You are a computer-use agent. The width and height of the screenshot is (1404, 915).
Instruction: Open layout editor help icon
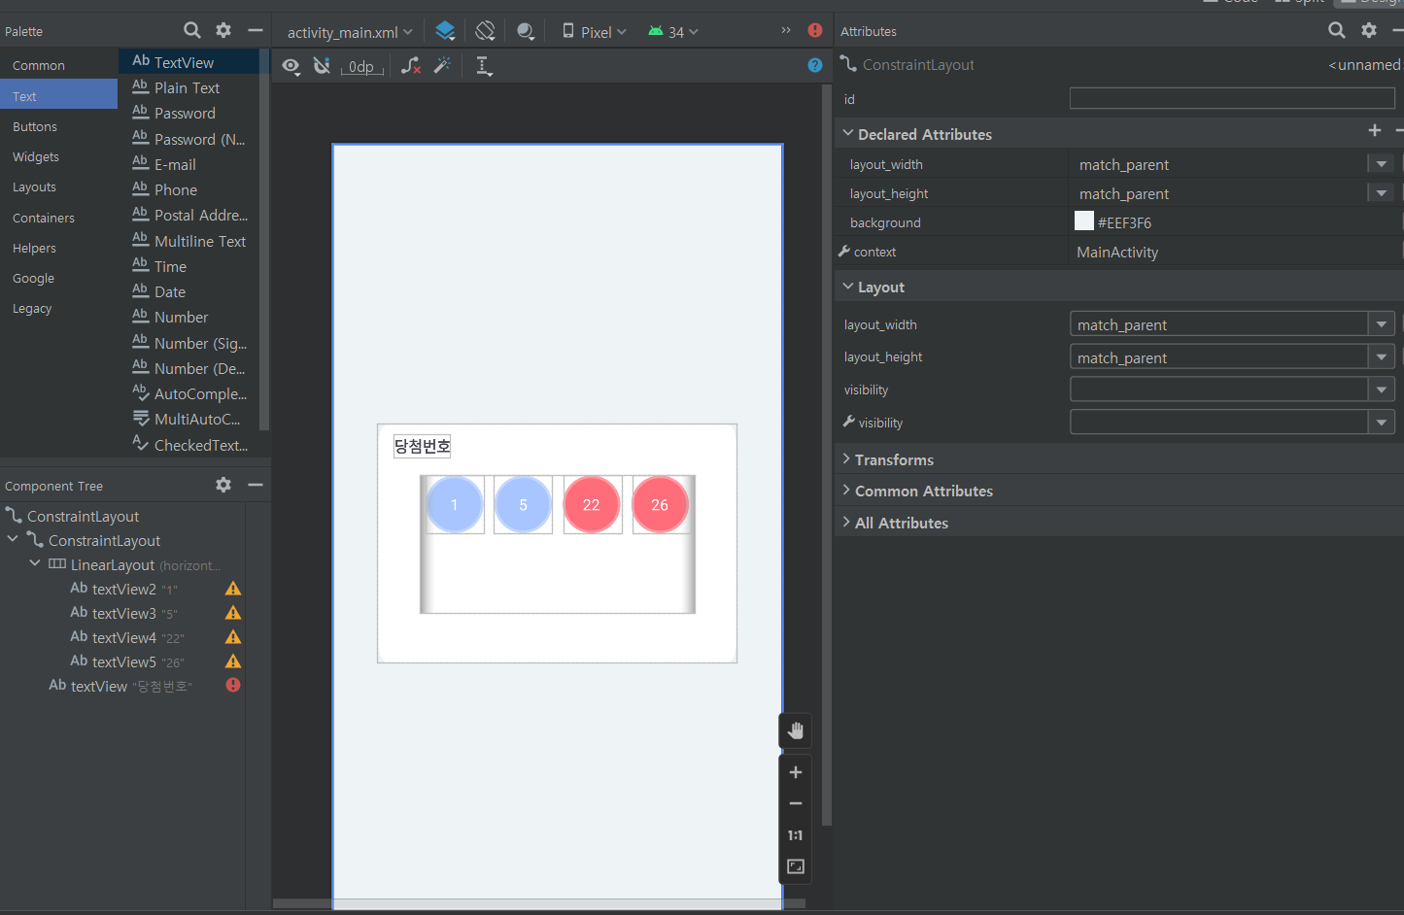(x=815, y=65)
